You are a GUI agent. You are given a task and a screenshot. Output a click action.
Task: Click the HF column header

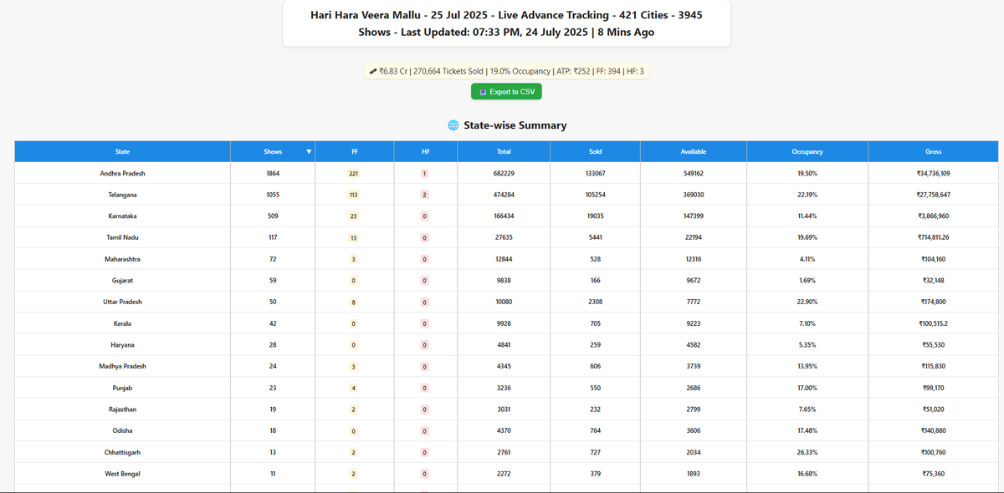[x=426, y=152]
